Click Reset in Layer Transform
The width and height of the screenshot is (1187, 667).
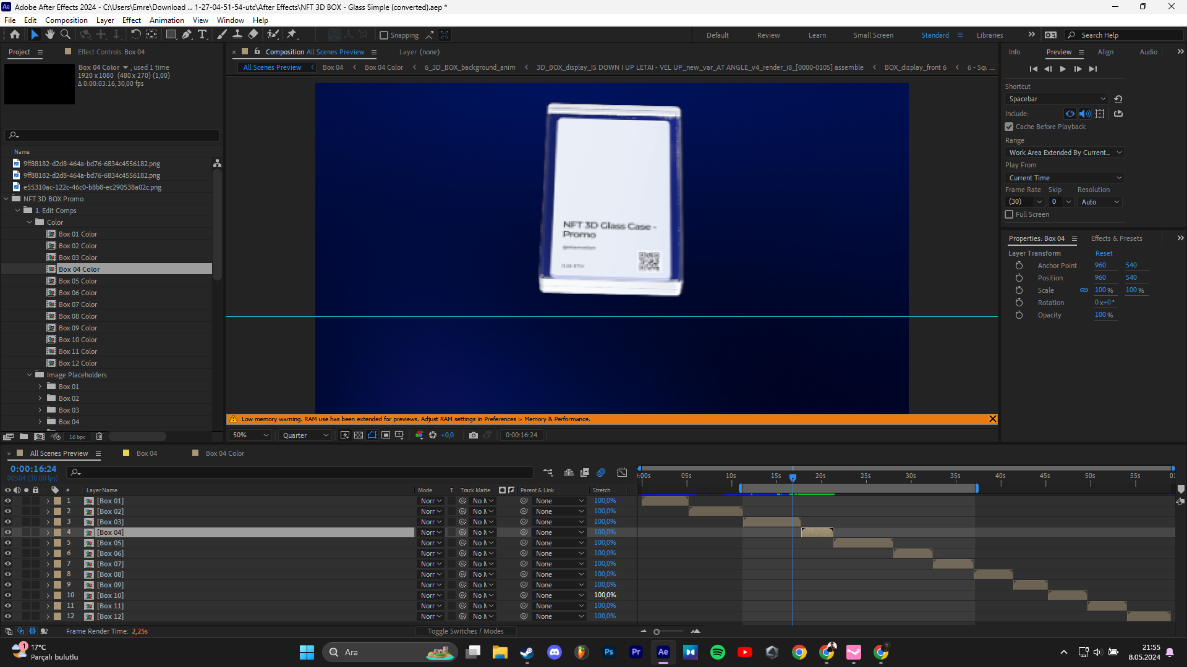[x=1104, y=253]
